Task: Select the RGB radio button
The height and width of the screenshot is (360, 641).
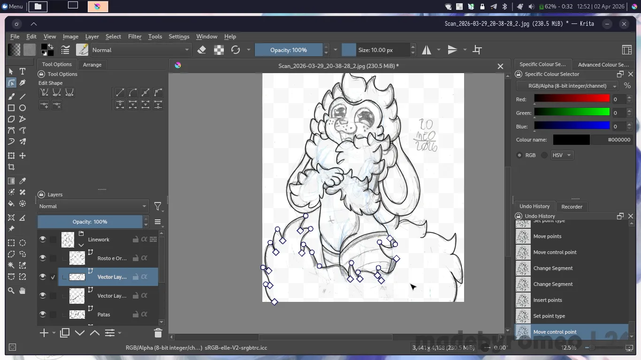Action: coord(519,155)
